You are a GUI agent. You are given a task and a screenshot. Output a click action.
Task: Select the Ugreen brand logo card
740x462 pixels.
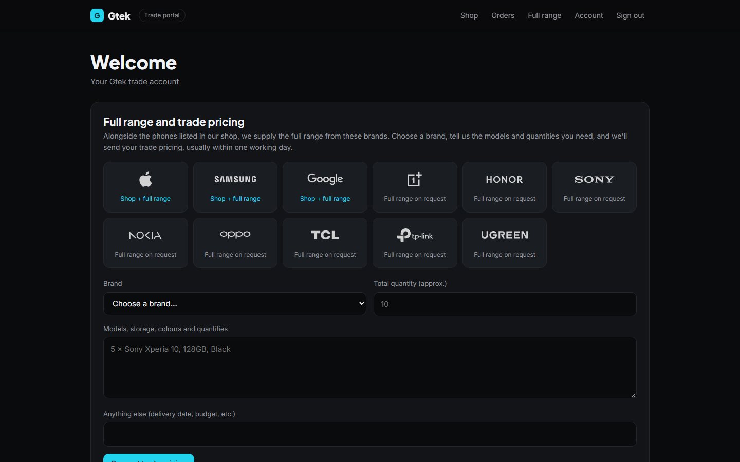click(x=505, y=243)
